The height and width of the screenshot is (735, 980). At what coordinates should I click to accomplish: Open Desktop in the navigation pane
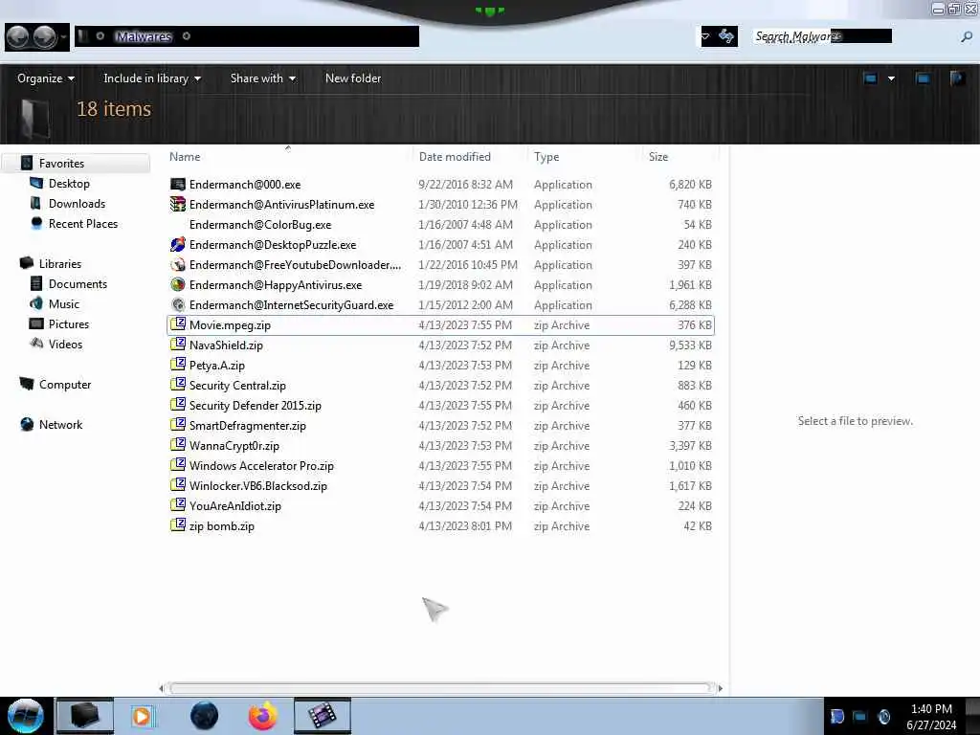point(69,183)
